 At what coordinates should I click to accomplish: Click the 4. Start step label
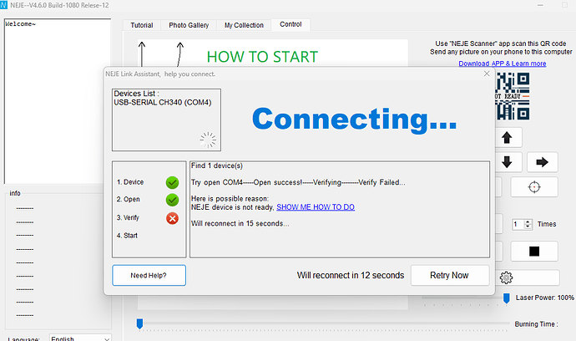pos(127,236)
